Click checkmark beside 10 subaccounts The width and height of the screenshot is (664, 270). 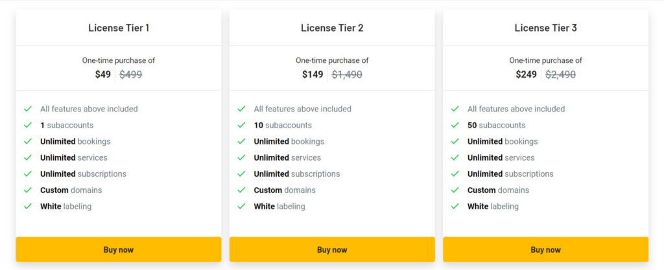click(241, 125)
